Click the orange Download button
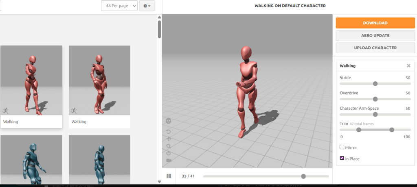This screenshot has height=187, width=417. click(375, 23)
